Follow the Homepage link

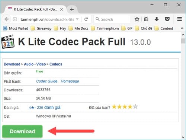pyautogui.click(x=70, y=81)
